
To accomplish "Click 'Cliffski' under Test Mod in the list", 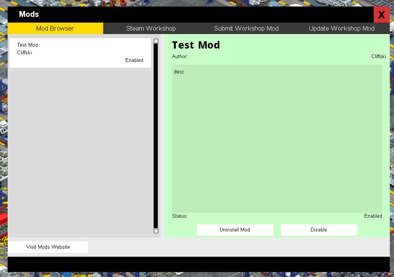I will coord(24,53).
